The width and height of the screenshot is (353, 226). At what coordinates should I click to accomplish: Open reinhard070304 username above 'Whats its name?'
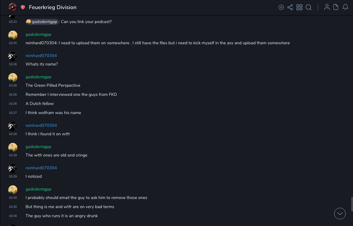41,56
